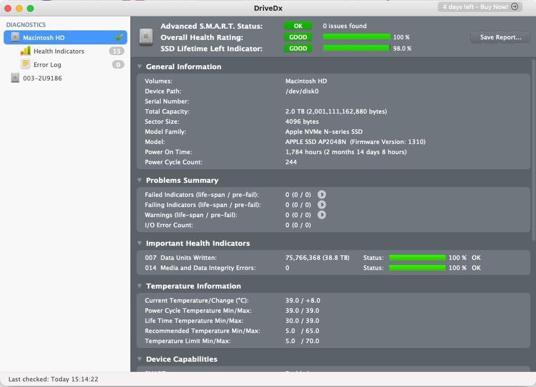Click the drive icon beside S.M.A.R.T. status
The width and height of the screenshot is (536, 387).
(145, 37)
